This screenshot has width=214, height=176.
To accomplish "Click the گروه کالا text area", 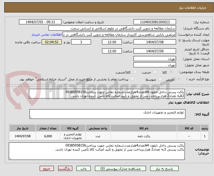I will click(107, 114).
